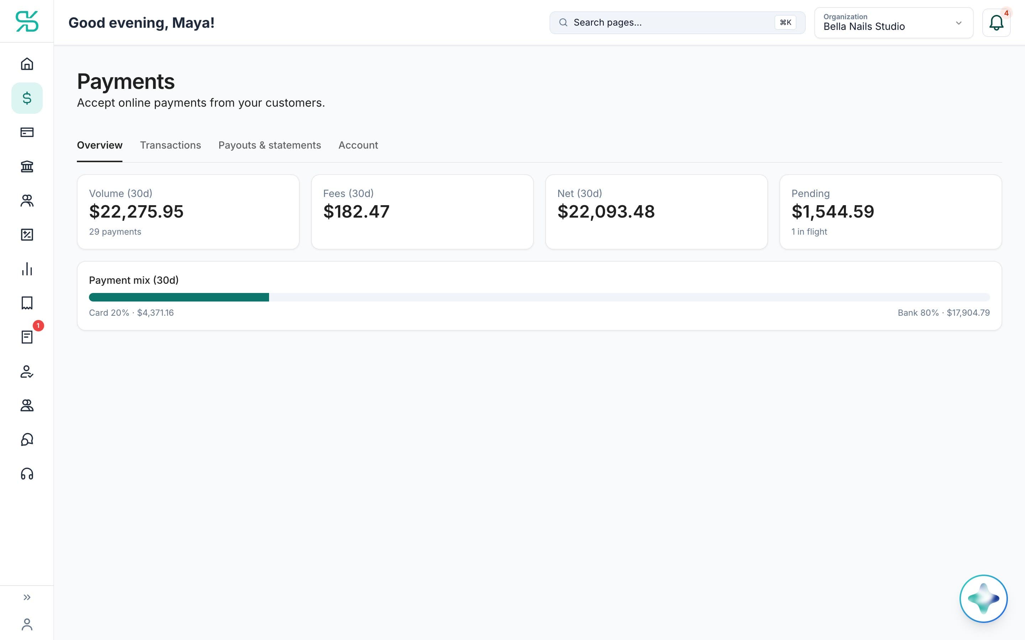Viewport: 1025px width, 640px height.
Task: Click the Payments page heading
Action: click(x=126, y=81)
